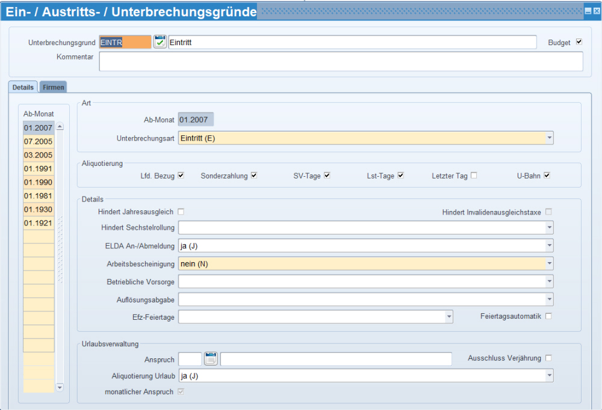Click the calendar icon beside Anspruch field
The height and width of the screenshot is (410, 602).
tap(211, 359)
